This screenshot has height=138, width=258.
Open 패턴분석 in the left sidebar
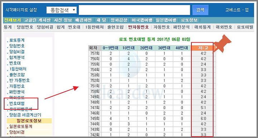click(x=17, y=92)
